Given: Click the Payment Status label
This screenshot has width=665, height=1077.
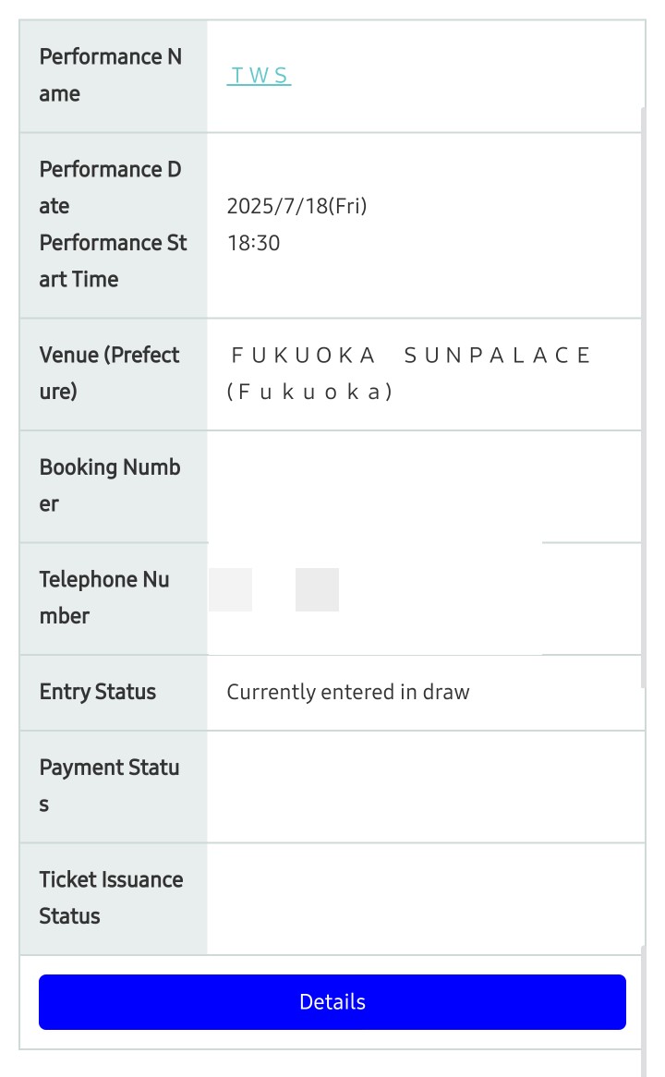Looking at the screenshot, I should point(109,785).
